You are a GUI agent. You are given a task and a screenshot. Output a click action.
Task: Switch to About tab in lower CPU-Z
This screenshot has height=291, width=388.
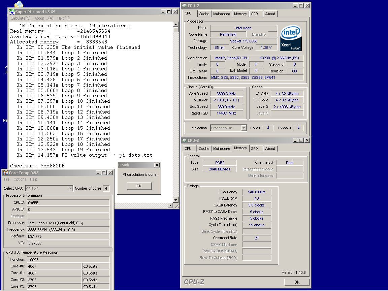270,149
